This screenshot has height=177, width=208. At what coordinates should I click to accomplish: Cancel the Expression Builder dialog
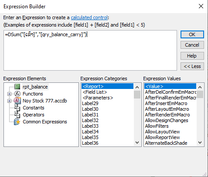click(192, 45)
